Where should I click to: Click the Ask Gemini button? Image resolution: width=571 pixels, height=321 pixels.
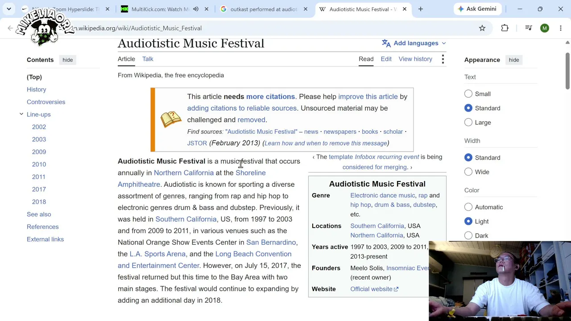pyautogui.click(x=477, y=9)
